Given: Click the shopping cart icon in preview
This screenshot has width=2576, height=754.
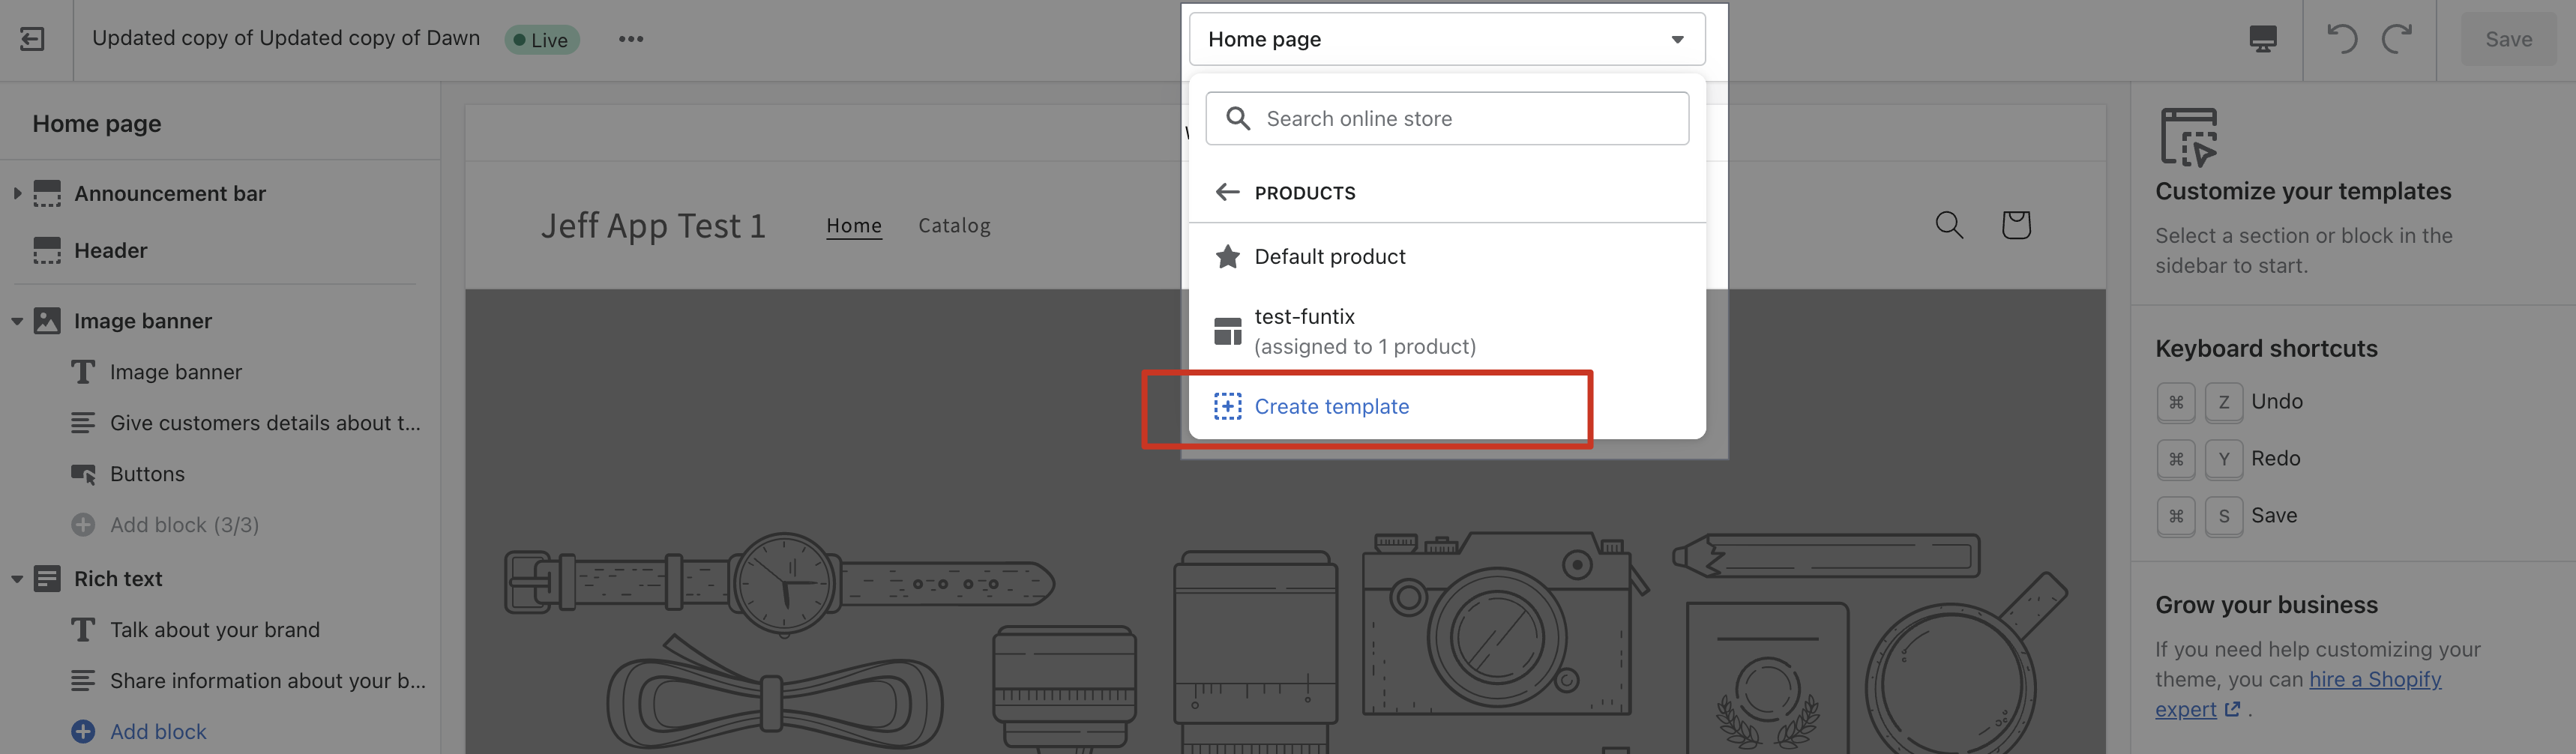Looking at the screenshot, I should (x=2016, y=225).
